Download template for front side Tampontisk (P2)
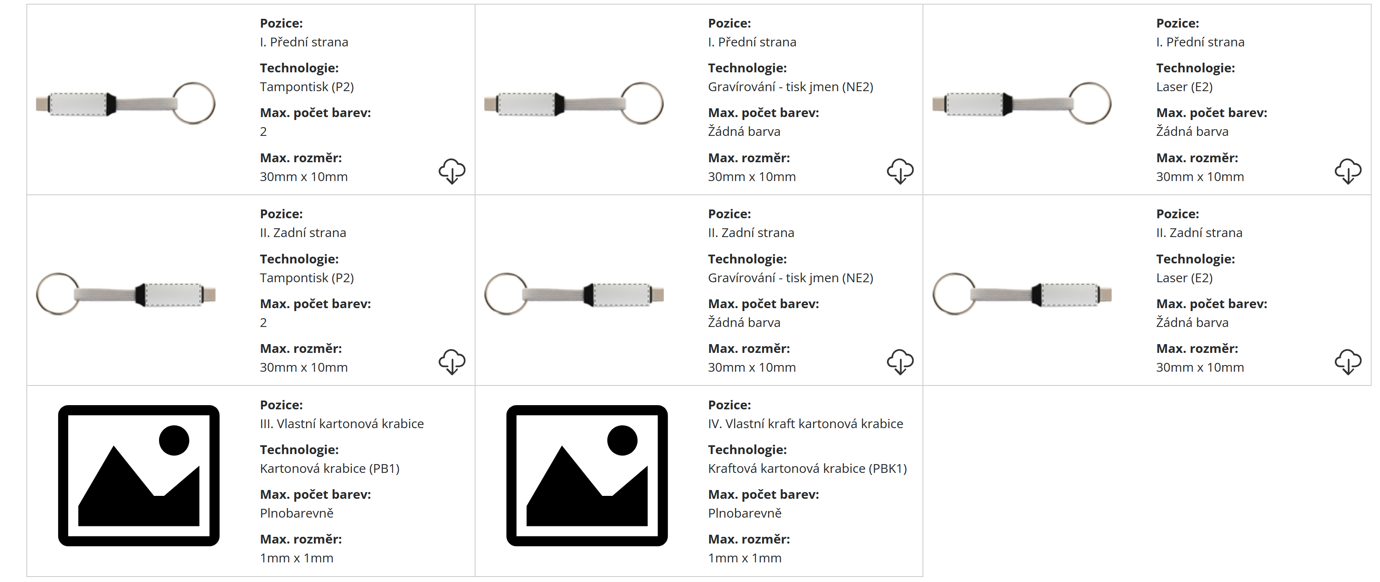This screenshot has height=582, width=1380. [452, 171]
